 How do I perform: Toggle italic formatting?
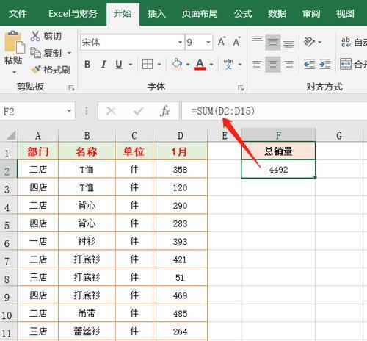(103, 65)
